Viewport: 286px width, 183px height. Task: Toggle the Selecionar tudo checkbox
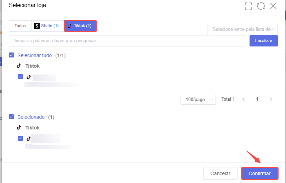[x=11, y=55]
